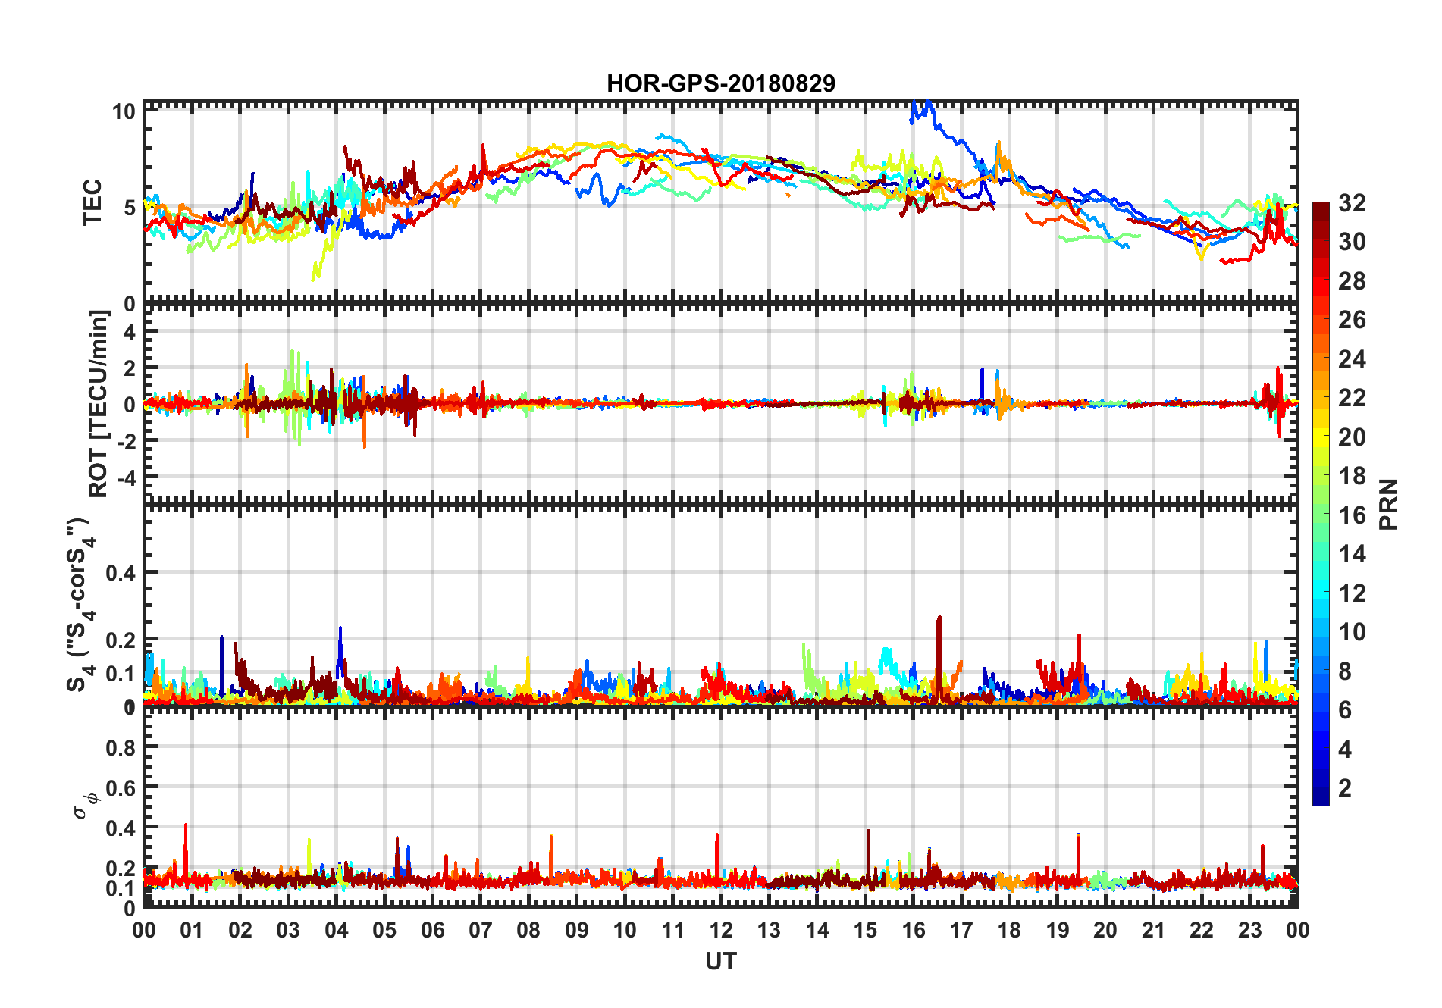Click x-axis hour label 17

(961, 931)
